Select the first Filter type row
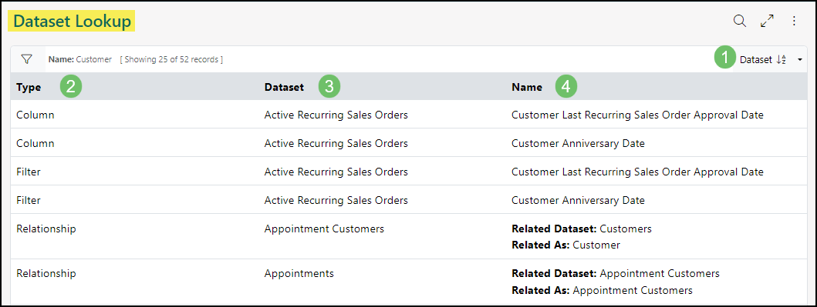The height and width of the screenshot is (307, 817). 409,172
